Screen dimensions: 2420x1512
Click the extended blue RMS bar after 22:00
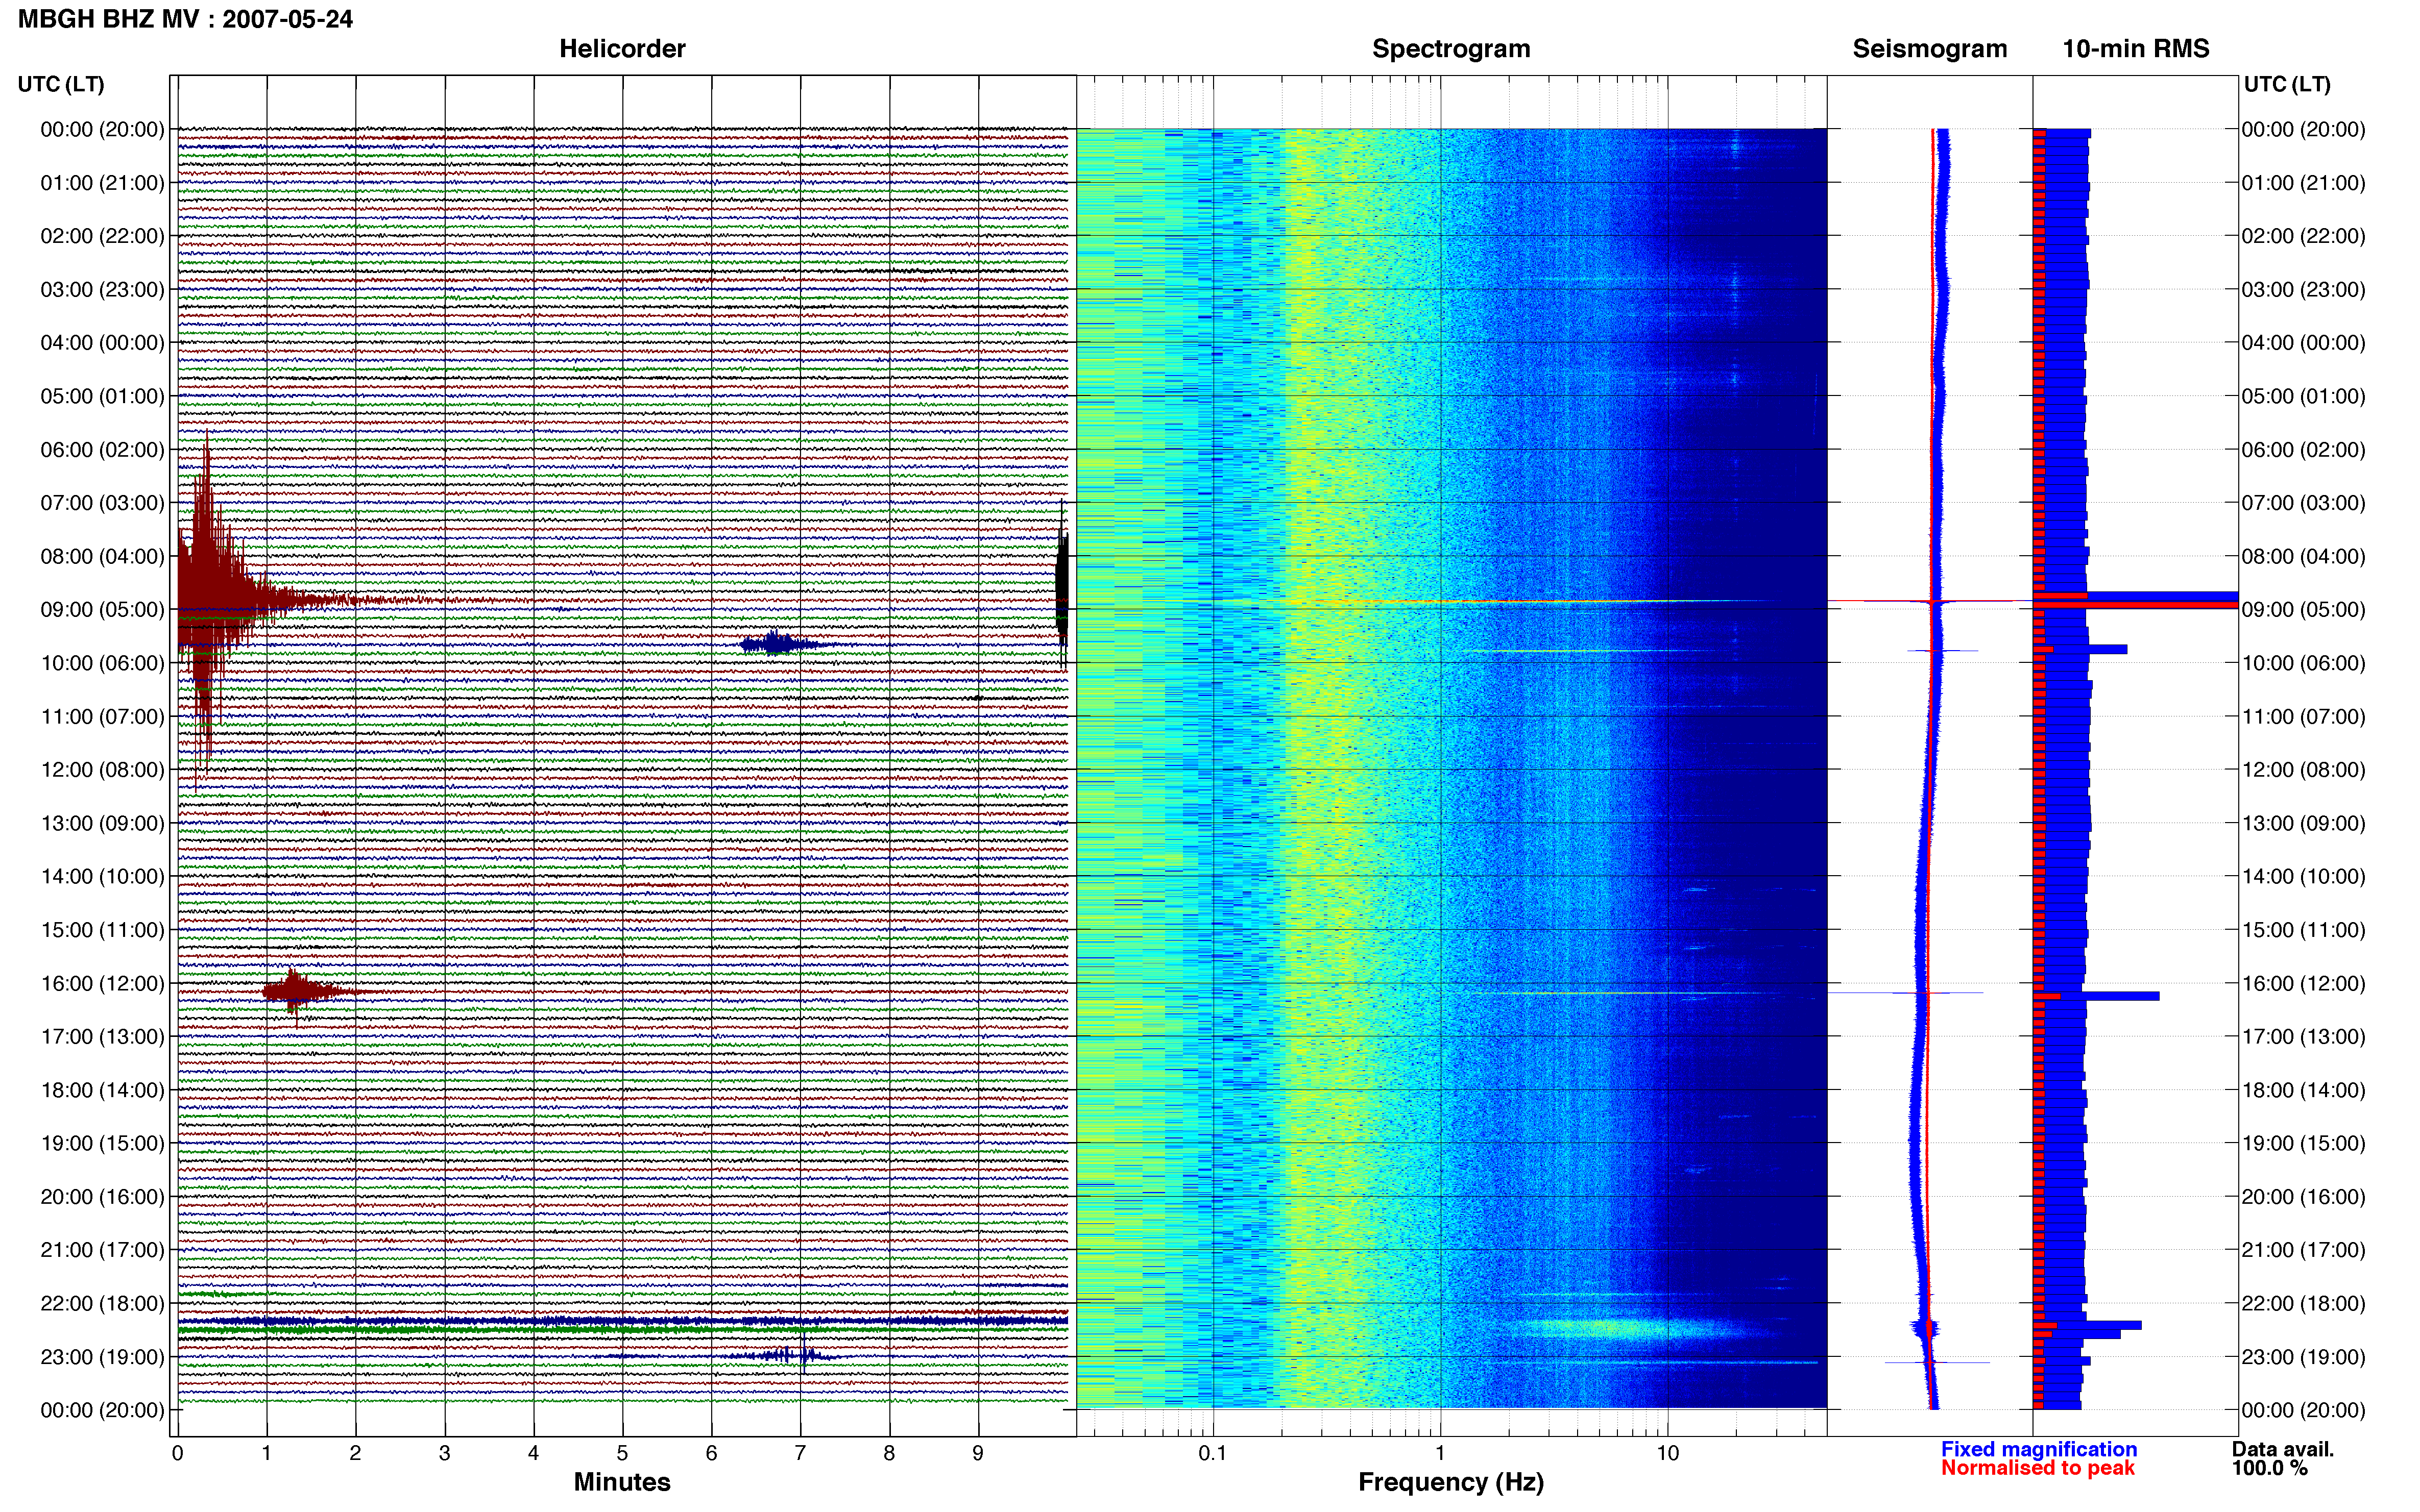coord(2087,1326)
